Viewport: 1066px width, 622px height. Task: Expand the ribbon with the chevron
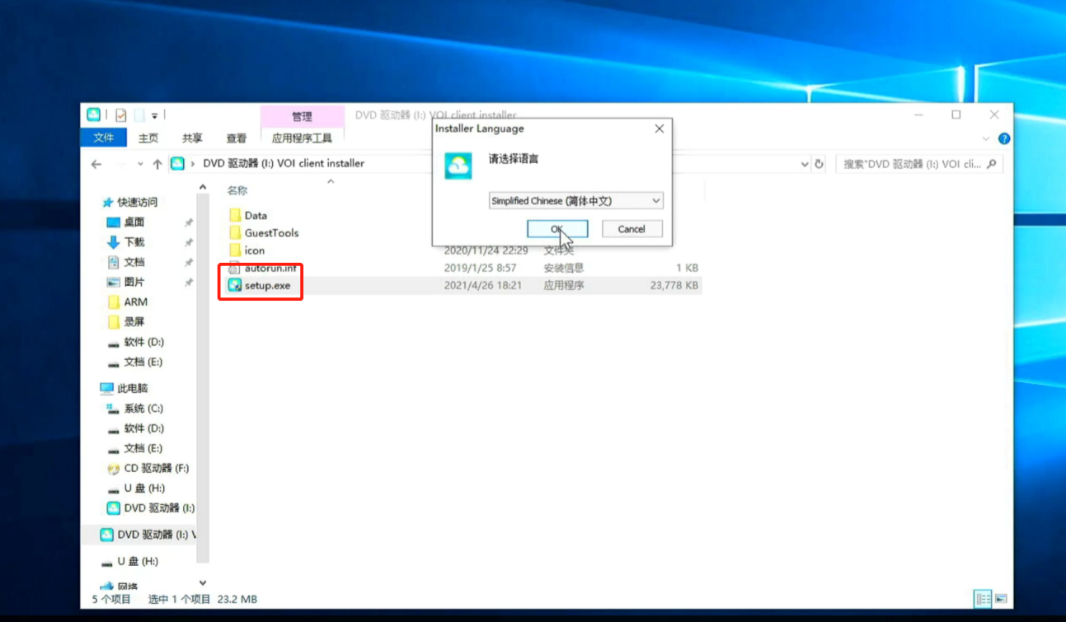(x=987, y=138)
